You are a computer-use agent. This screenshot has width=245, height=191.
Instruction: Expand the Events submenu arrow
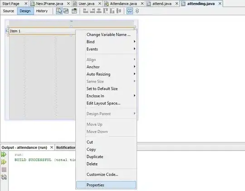[x=134, y=49]
